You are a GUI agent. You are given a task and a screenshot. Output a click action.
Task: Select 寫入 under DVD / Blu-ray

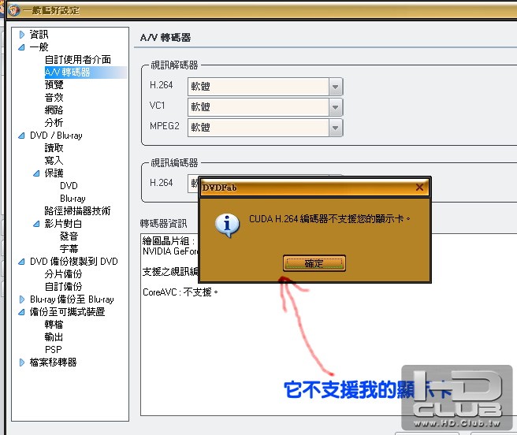(x=54, y=161)
